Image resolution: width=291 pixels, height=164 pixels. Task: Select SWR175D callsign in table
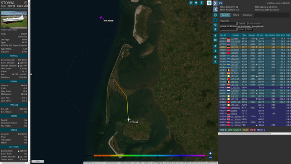236,102
